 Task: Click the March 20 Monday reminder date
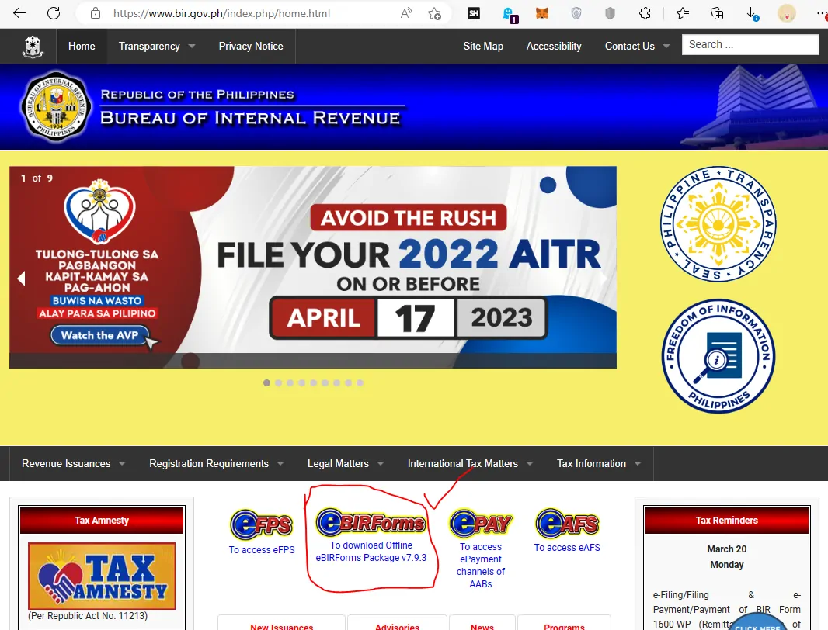pyautogui.click(x=726, y=556)
